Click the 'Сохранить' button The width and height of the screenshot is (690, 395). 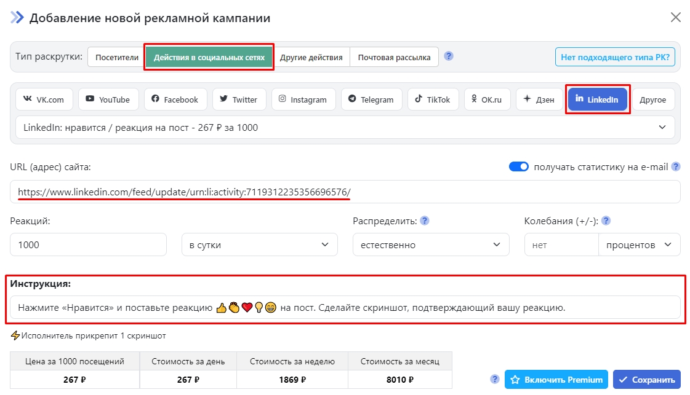[x=646, y=380]
